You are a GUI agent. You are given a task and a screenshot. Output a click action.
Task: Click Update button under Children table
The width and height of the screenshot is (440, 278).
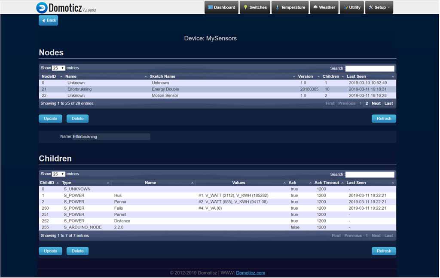[x=50, y=251]
